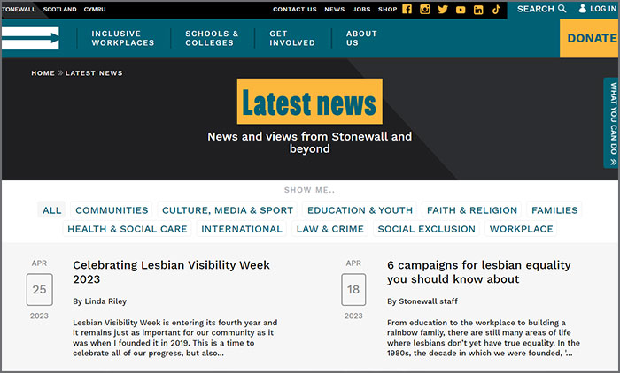Open the Inclusive Workplaces menu

122,38
